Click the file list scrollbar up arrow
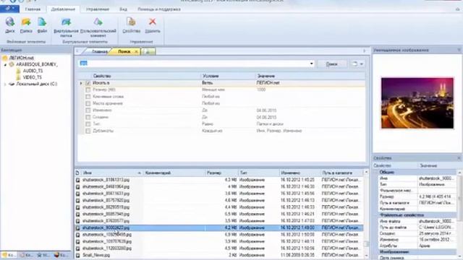 (366, 172)
